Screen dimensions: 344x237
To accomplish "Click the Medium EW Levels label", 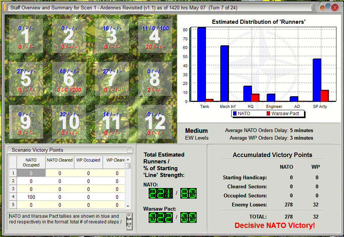I will pyautogui.click(x=197, y=134).
